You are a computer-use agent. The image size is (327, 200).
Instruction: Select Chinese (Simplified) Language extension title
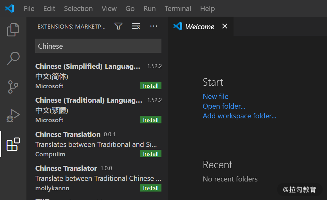click(x=87, y=66)
